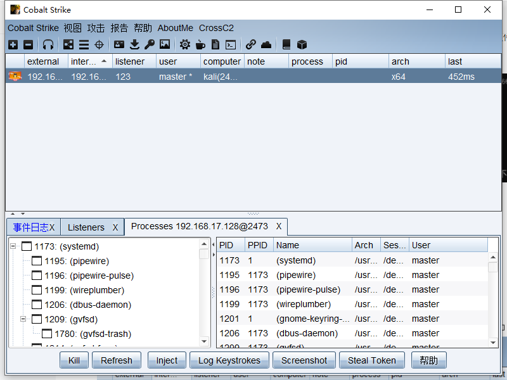
Task: Close the Processes tab
Action: pyautogui.click(x=279, y=226)
